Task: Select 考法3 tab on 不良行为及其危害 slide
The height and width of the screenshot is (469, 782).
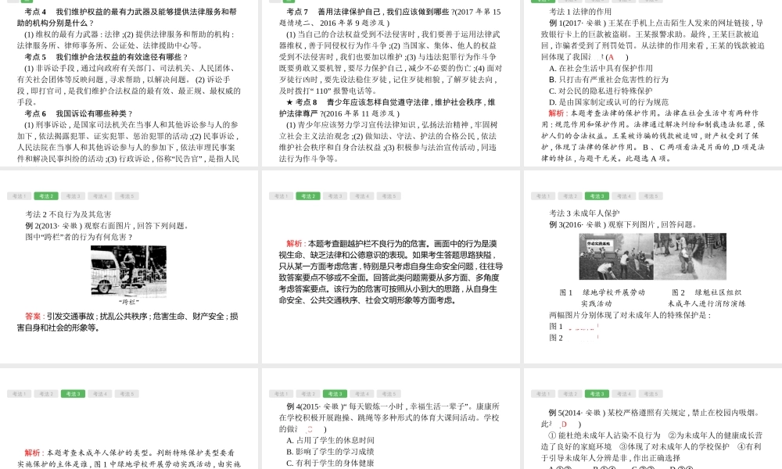Action: pos(73,196)
